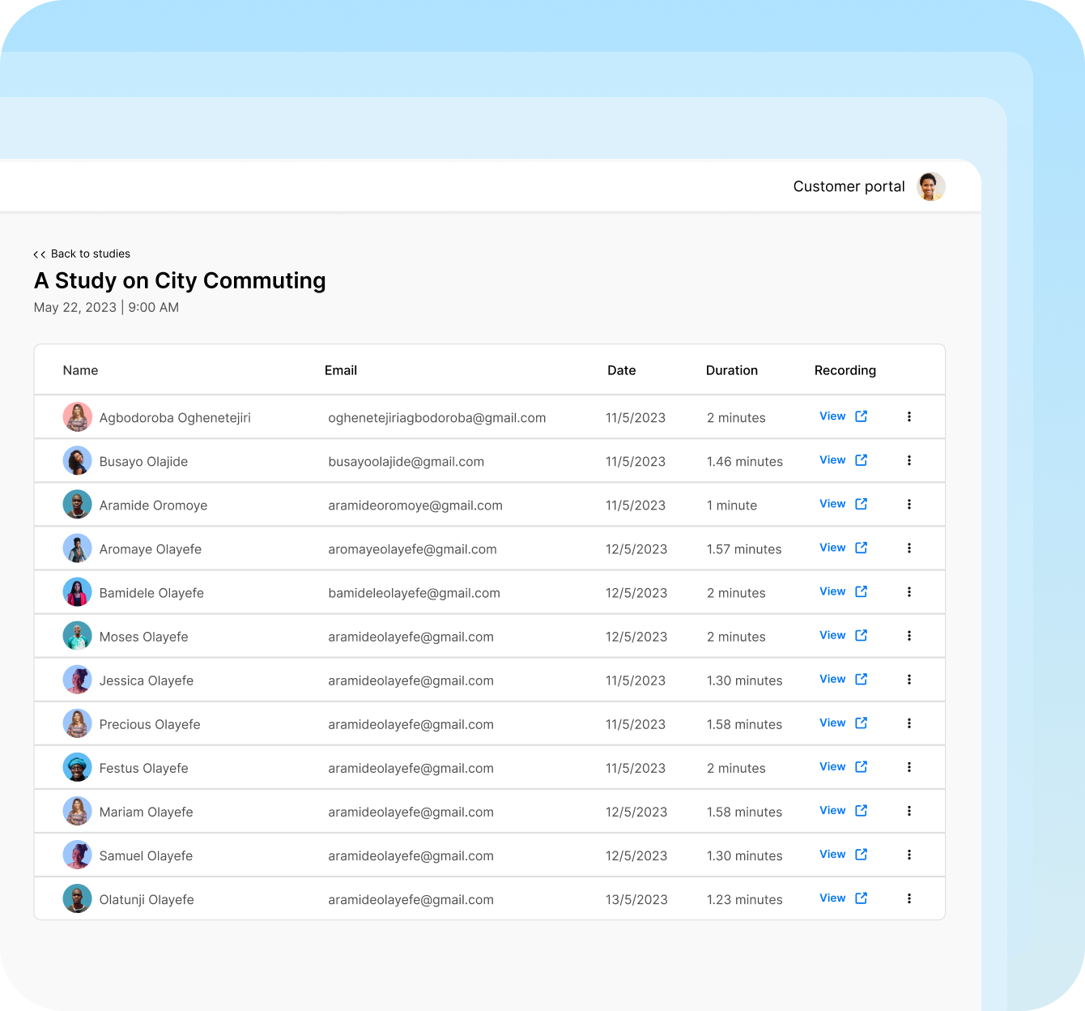Screen dimensions: 1085x1011
Task: Open the external link icon for Precious Olayefe
Action: pyautogui.click(x=862, y=723)
